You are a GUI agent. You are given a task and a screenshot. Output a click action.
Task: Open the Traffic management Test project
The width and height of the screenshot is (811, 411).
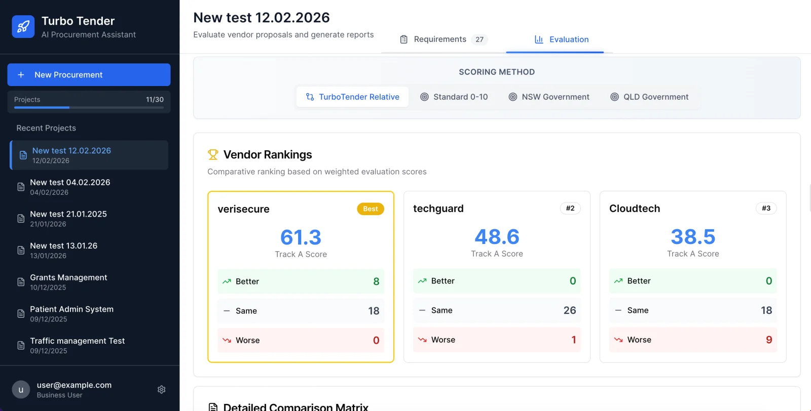[89, 346]
